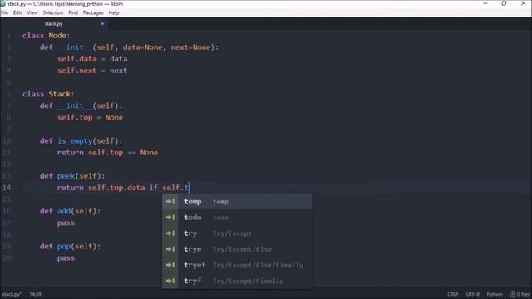Screen dimensions: 532x299
Task: Click 'self.next = next' code line
Action: point(92,71)
